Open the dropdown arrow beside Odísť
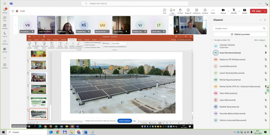 265,11
